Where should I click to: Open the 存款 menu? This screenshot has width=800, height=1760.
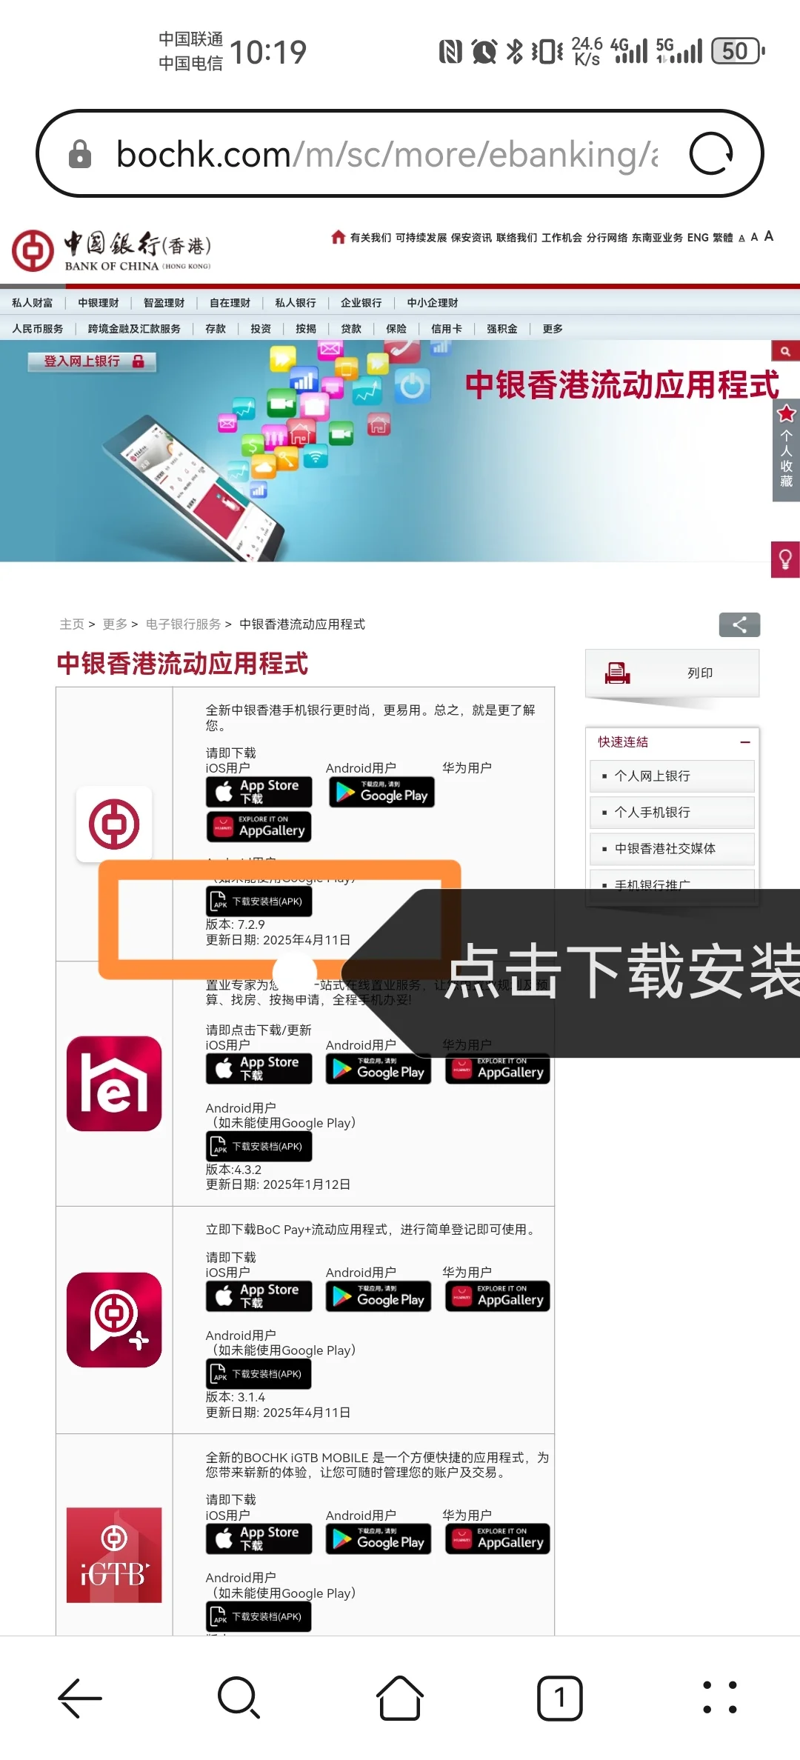tap(216, 329)
